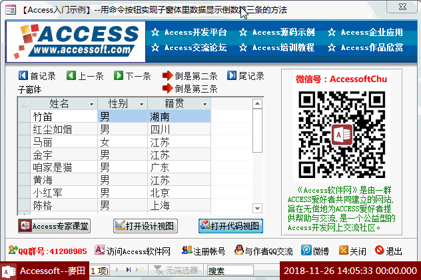Screen dimensions: 421x280
Task: Click the subform scrollbar down arrow
Action: pos(258,206)
